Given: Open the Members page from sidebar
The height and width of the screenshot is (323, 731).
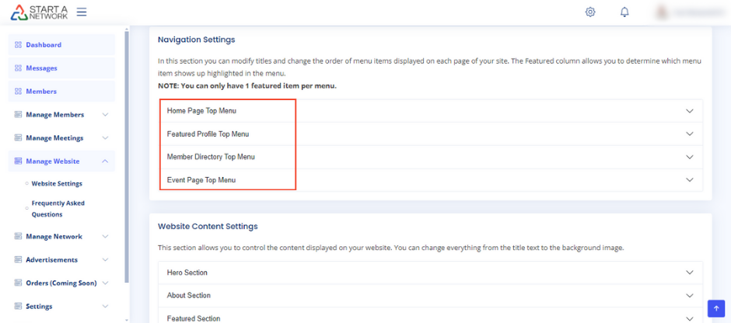Looking at the screenshot, I should click(x=40, y=92).
